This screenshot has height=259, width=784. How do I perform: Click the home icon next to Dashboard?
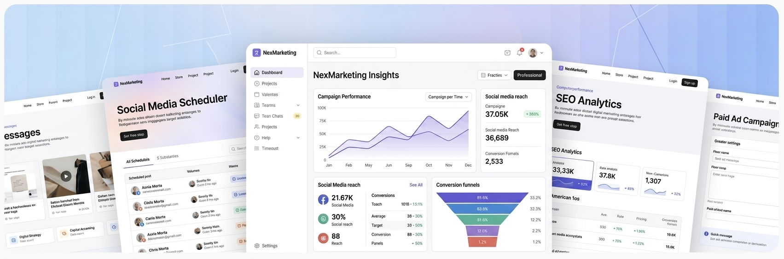coord(257,73)
